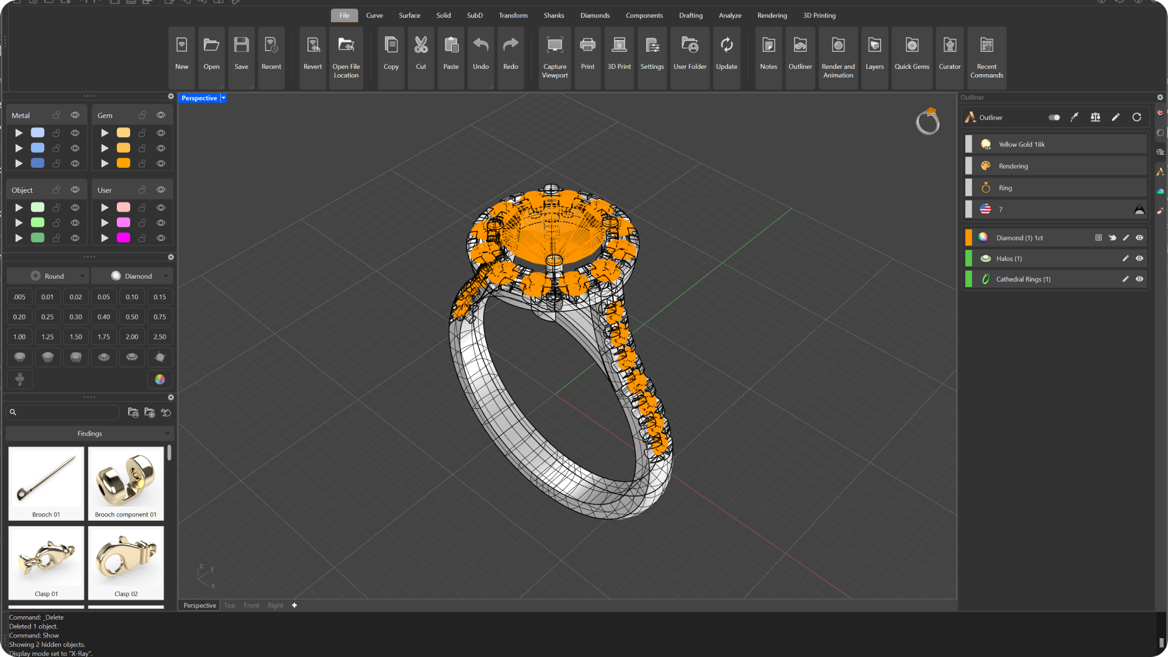Toggle the Outliner switch
1168x657 pixels.
(1054, 117)
